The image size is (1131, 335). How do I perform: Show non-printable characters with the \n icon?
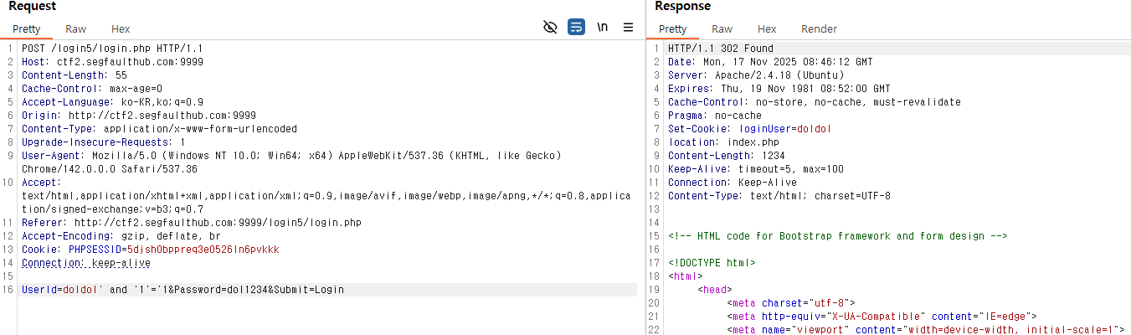pos(602,28)
